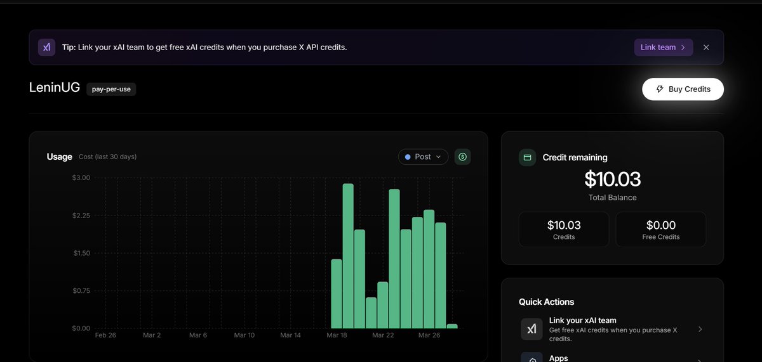This screenshot has width=762, height=362.
Task: Click the Link team button
Action: coord(664,48)
